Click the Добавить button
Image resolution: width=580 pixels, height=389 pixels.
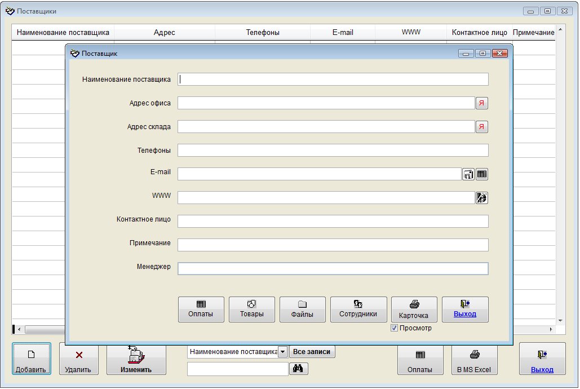tap(32, 359)
